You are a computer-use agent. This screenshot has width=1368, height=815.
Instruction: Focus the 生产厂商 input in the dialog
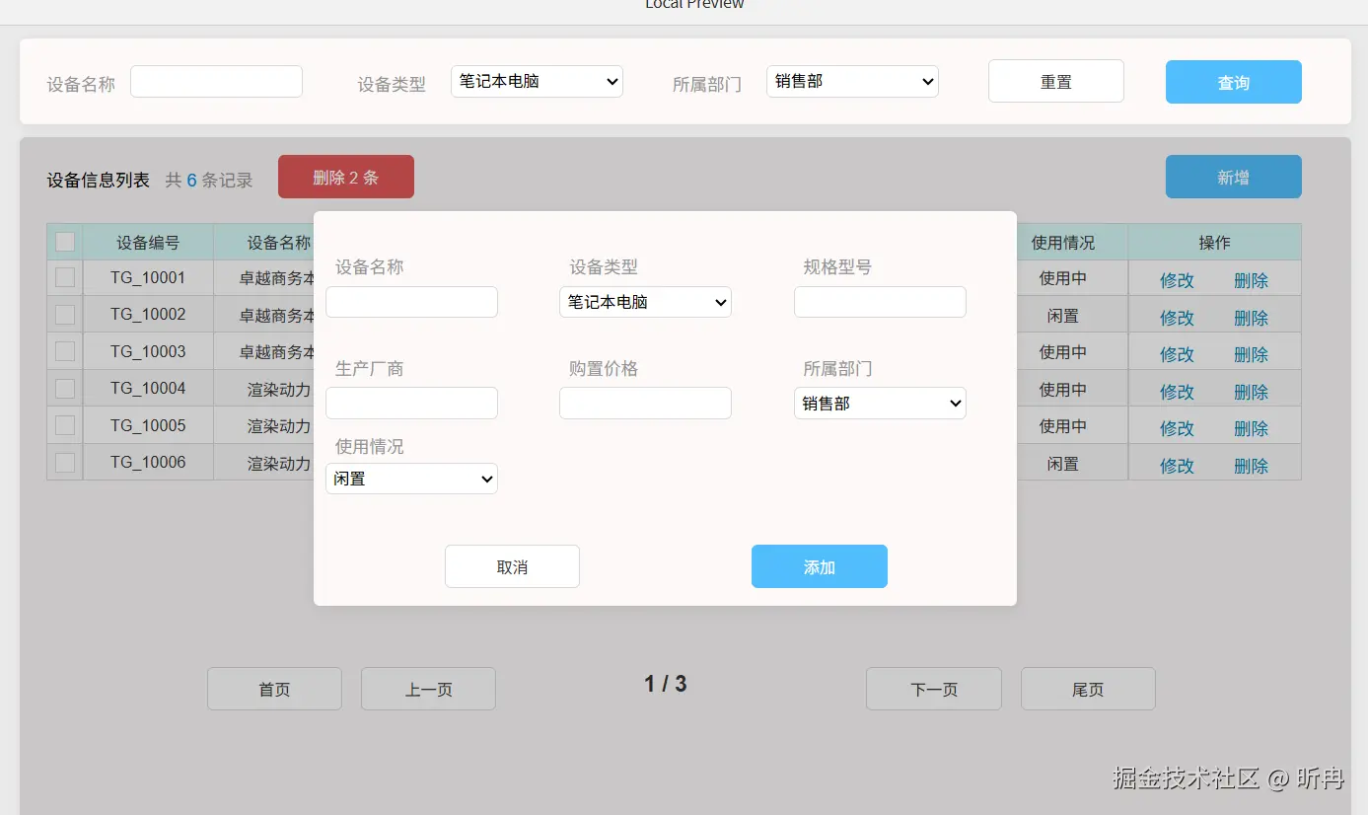coord(411,403)
